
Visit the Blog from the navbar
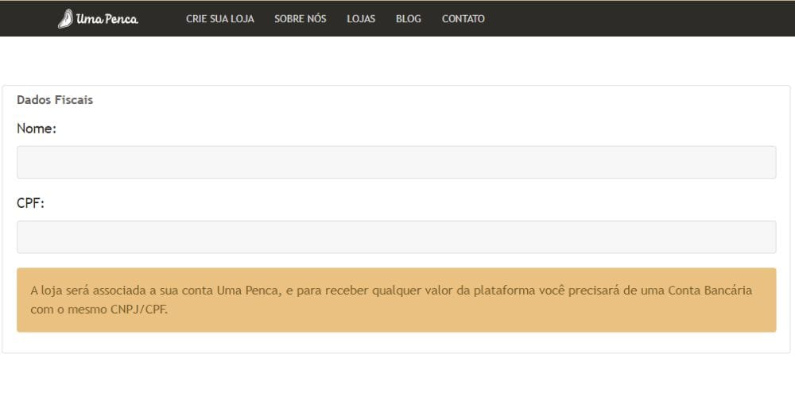pyautogui.click(x=409, y=19)
